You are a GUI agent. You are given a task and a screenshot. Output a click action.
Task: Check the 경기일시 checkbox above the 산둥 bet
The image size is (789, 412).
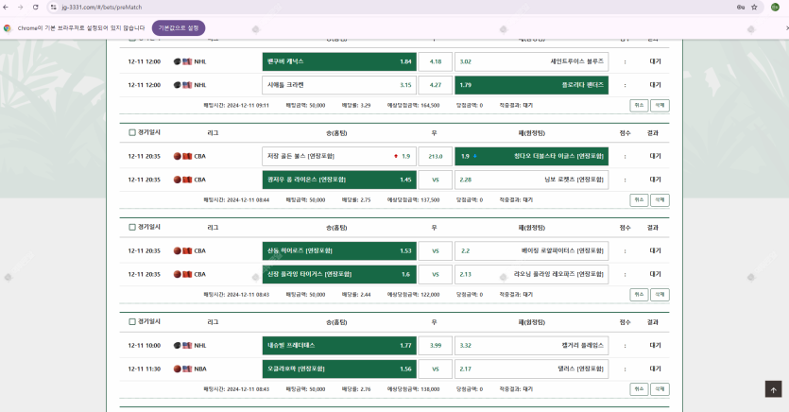131,227
